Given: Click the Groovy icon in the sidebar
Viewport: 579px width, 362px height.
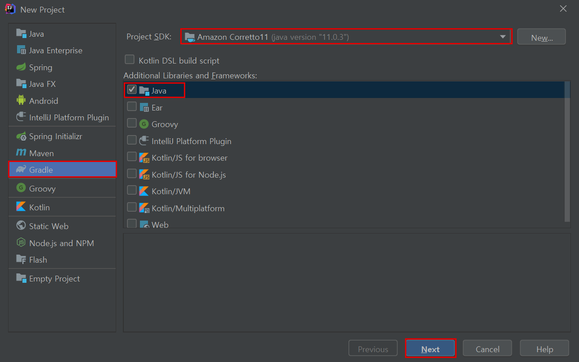Looking at the screenshot, I should (x=21, y=188).
